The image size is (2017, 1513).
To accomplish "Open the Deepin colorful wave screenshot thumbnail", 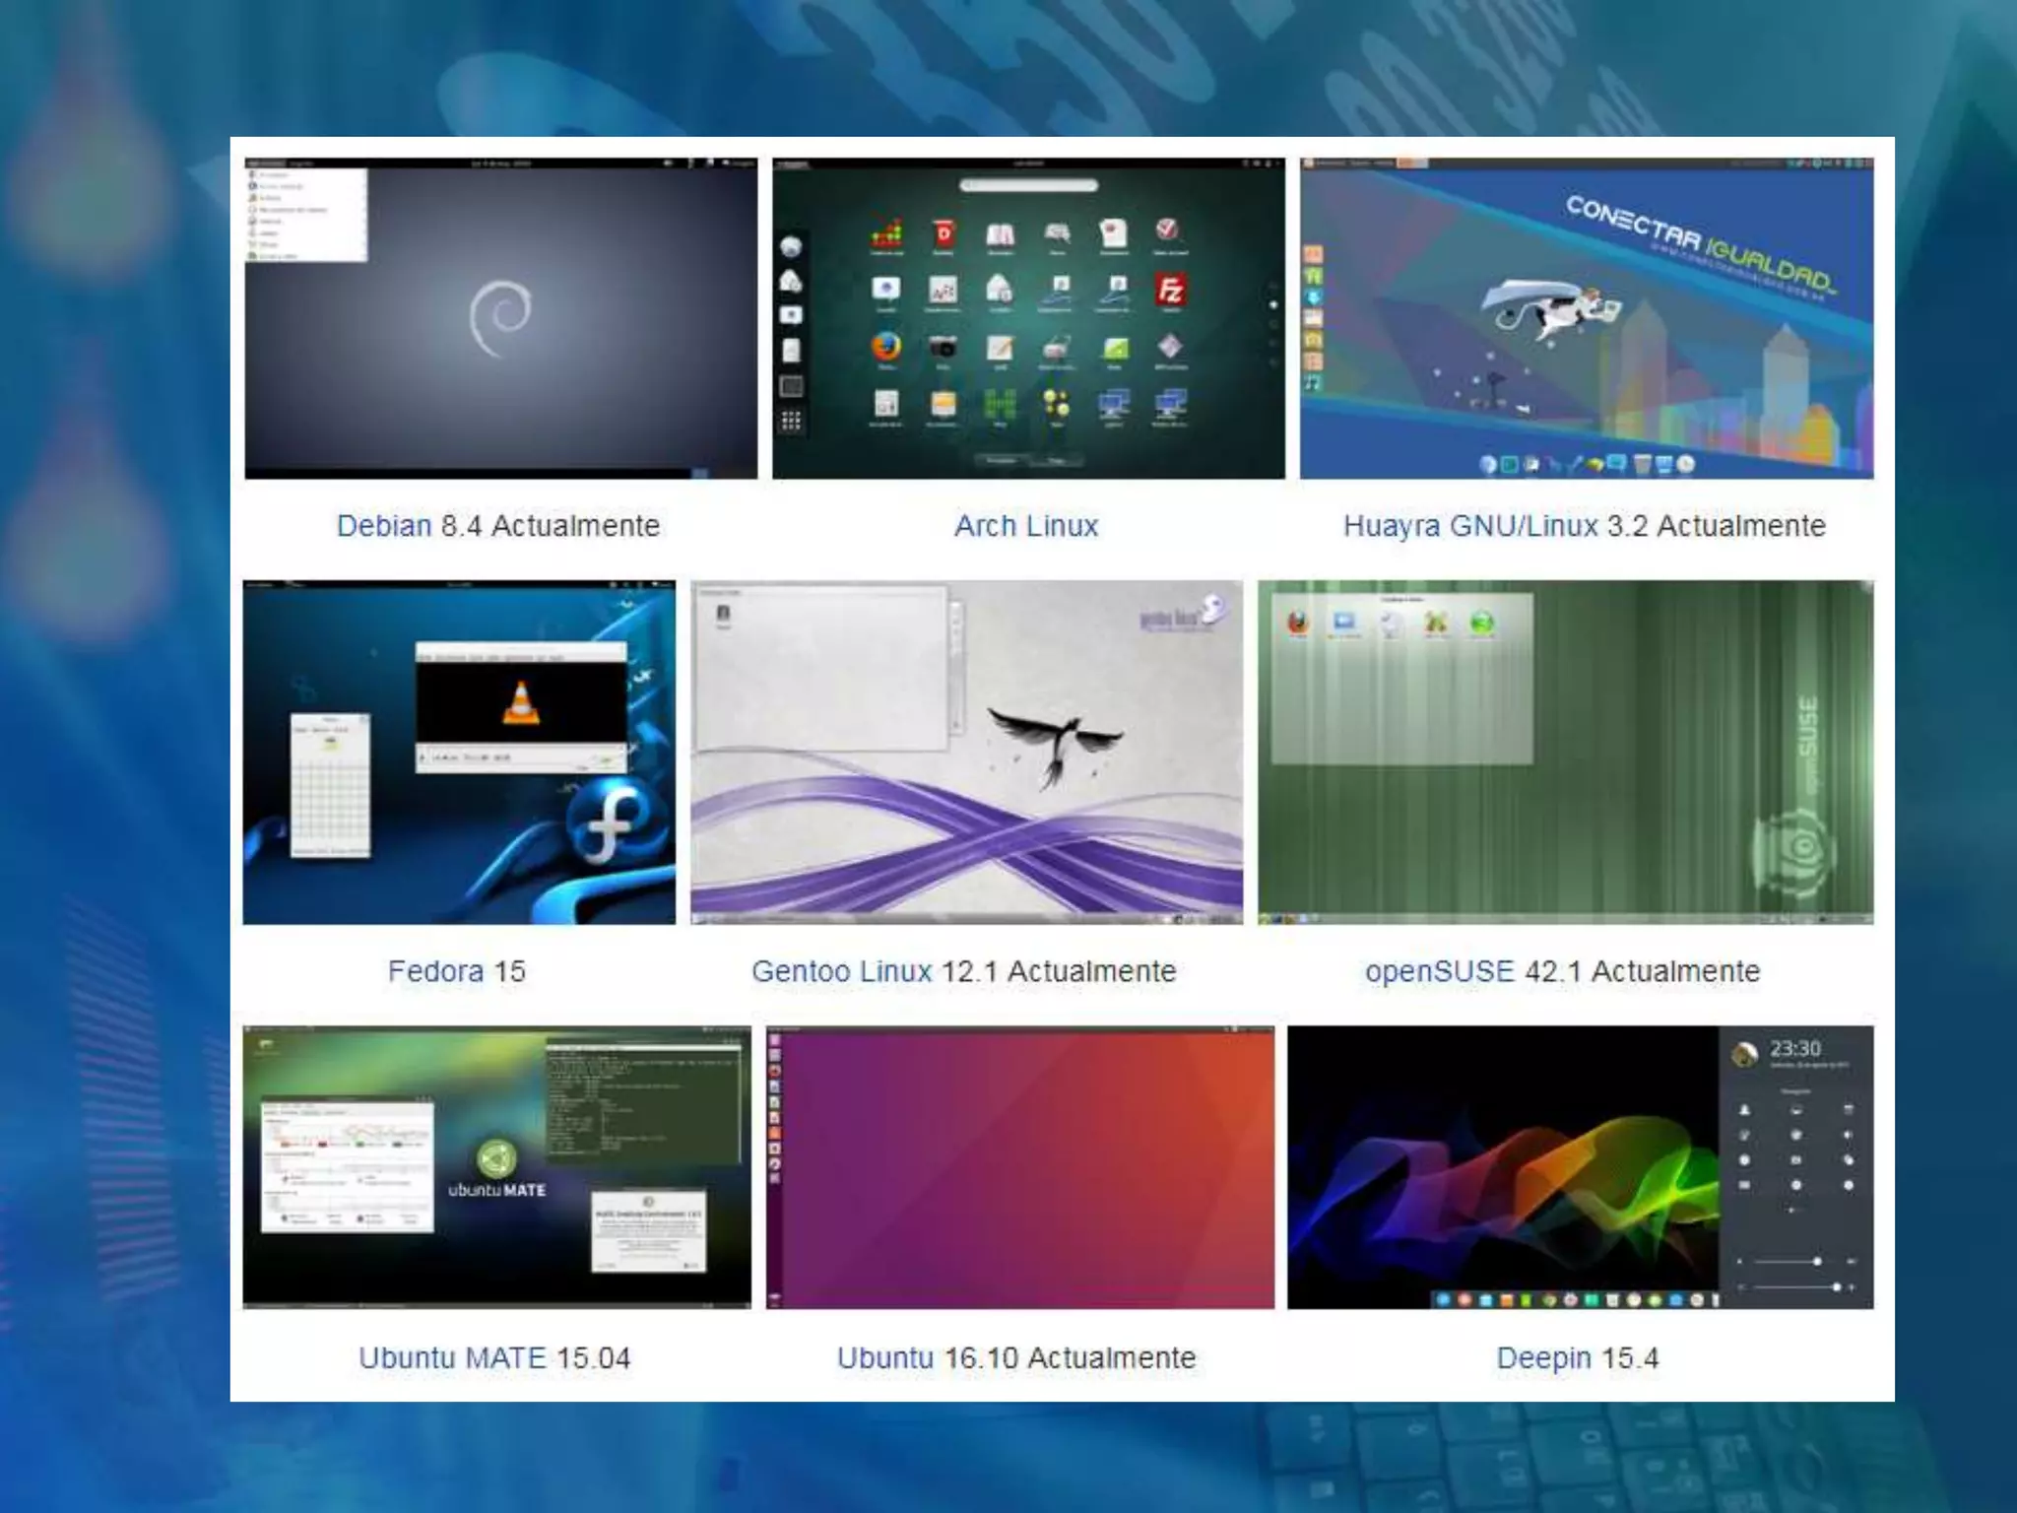I will click(1580, 1167).
